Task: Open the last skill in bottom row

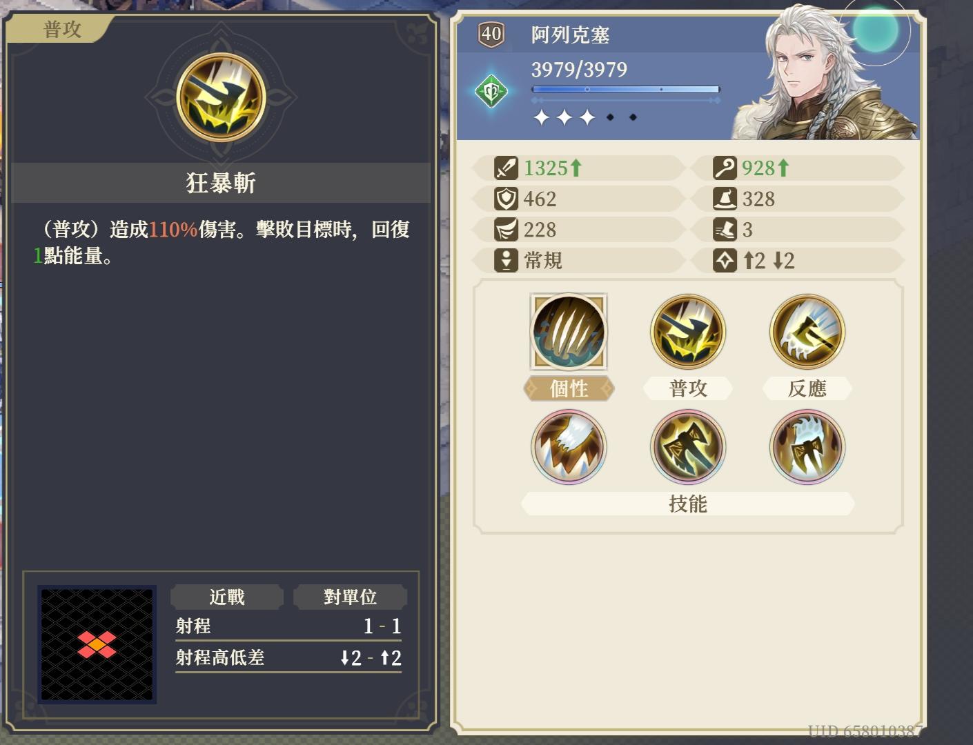Action: 807,447
